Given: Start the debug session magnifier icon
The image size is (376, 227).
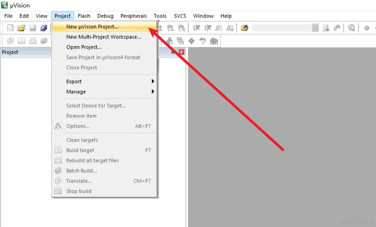Looking at the screenshot, I should (x=351, y=28).
